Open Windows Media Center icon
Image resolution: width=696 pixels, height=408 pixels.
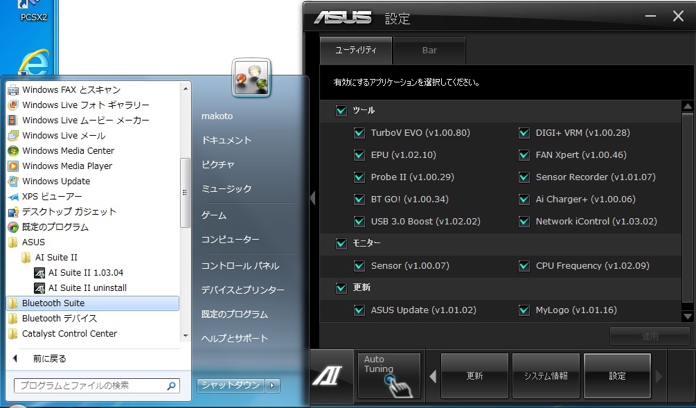pos(12,150)
